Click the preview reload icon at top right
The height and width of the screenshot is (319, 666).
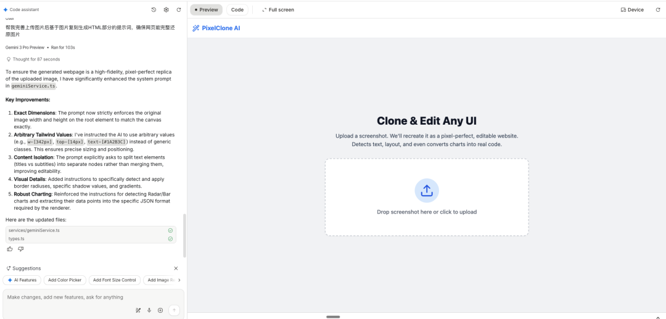click(x=658, y=10)
